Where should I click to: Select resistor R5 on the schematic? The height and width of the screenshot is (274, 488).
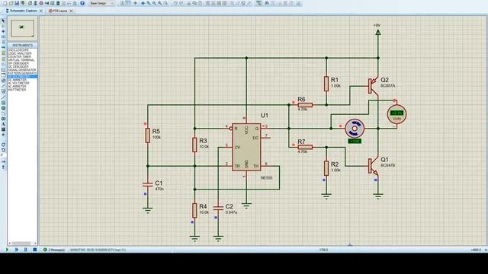point(147,135)
